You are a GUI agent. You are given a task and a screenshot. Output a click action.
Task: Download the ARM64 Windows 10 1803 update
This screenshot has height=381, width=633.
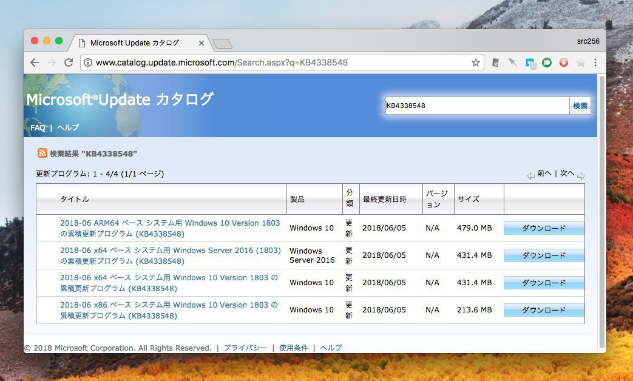tap(544, 228)
